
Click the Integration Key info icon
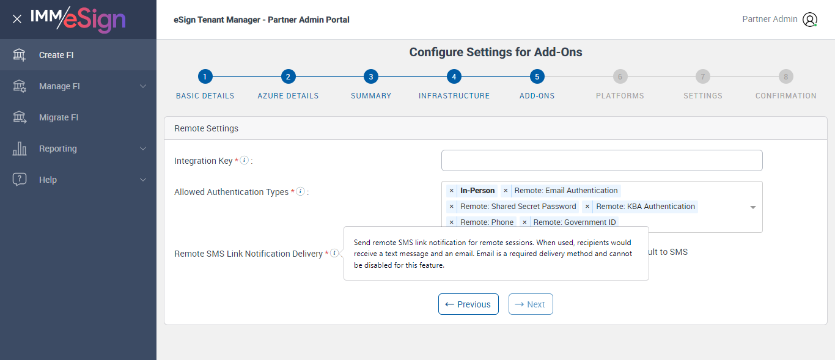(x=244, y=160)
